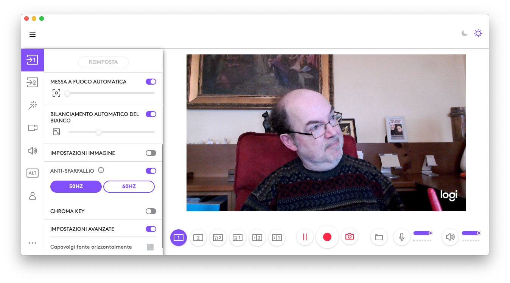510x283 pixels.
Task: Select picture-in-picture layout with source 2 small and source 1 large
Action: [x=238, y=238]
